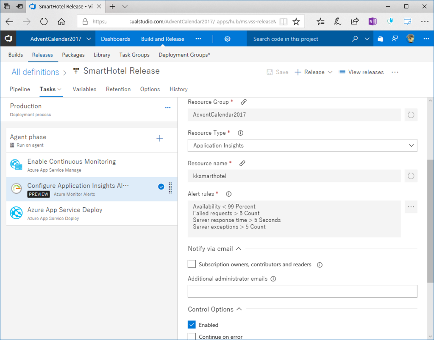Expand the Tasks tab environment dropdown
The width and height of the screenshot is (434, 340).
pos(59,89)
